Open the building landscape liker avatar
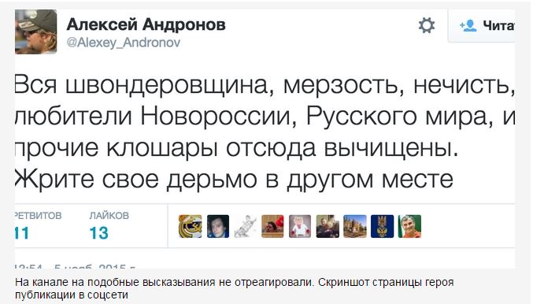 355,226
